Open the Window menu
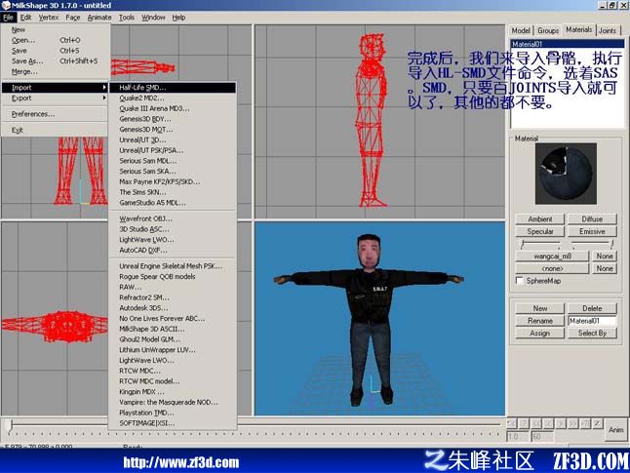This screenshot has width=630, height=473. 153,18
